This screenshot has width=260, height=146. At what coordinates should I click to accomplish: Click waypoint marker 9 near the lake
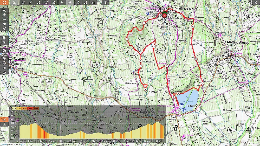pyautogui.click(x=178, y=93)
